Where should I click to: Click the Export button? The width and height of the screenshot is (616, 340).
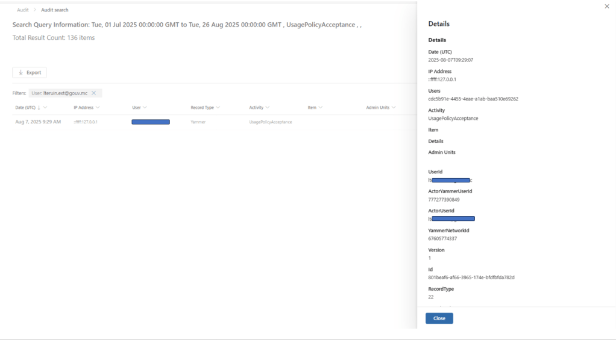coord(30,73)
